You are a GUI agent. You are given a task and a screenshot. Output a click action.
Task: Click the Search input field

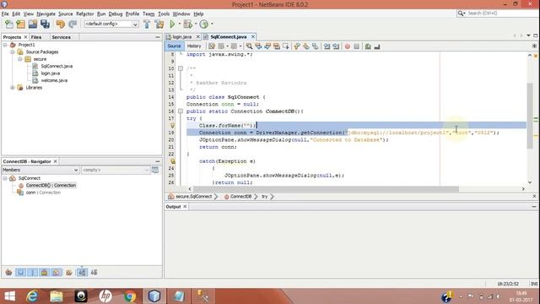(501, 14)
